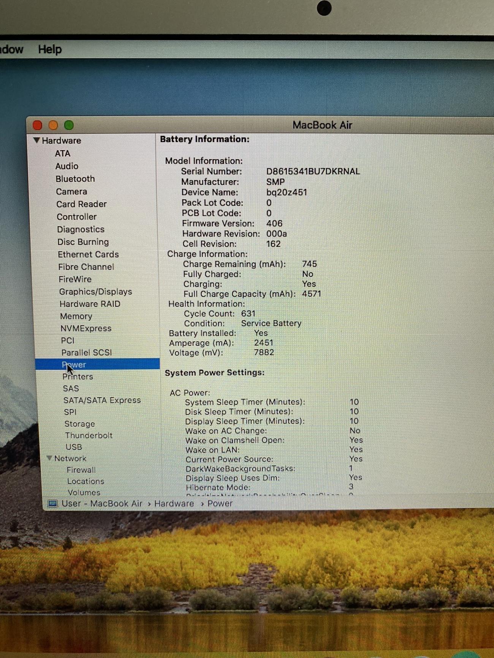Viewport: 494px width, 658px height.
Task: Click Hardware in the bottom path bar
Action: [174, 503]
